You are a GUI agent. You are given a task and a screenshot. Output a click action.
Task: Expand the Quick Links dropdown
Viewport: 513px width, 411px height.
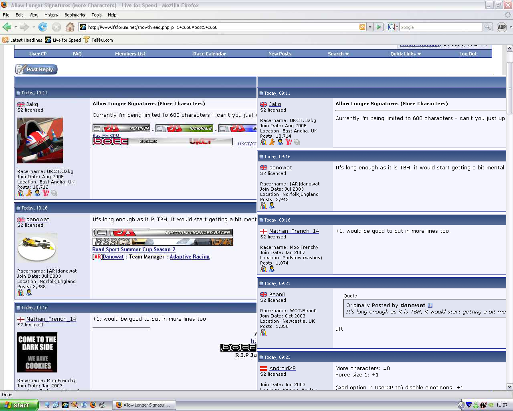(406, 54)
